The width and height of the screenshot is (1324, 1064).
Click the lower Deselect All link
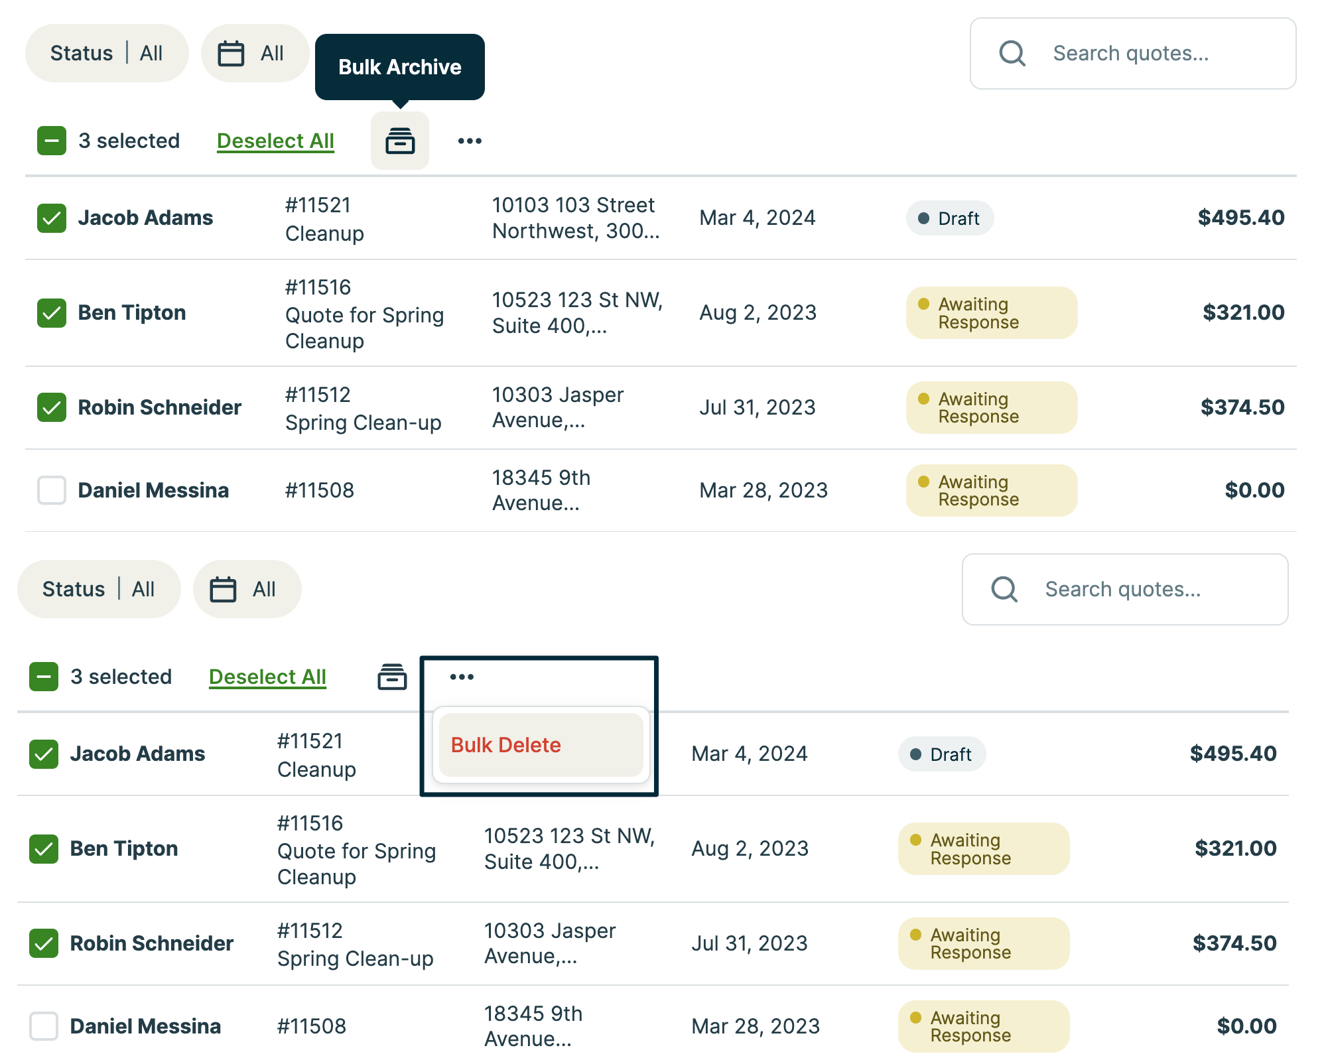click(267, 677)
